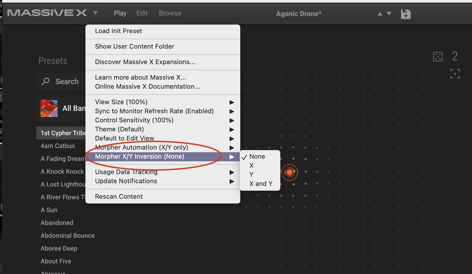Choose Show User Content Folder
Image resolution: width=472 pixels, height=274 pixels.
[163, 46]
